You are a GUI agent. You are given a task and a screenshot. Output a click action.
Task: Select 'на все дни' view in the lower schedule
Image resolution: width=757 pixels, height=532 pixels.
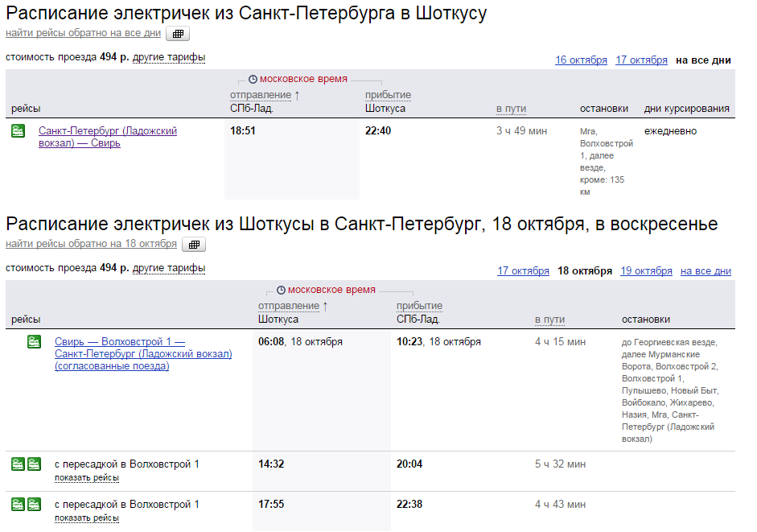pyautogui.click(x=705, y=270)
